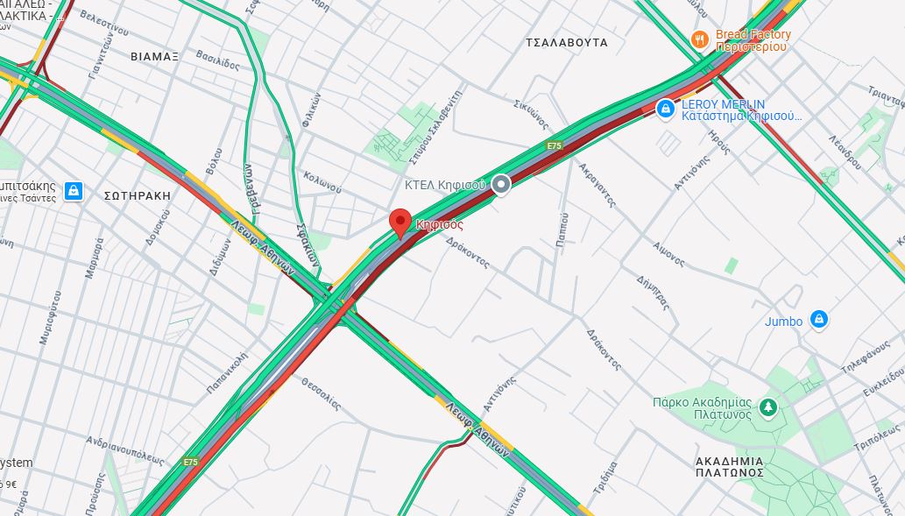Select the ΑΚΑΔΗΜΙΑ ΠΛΑΤΩΝΟΣ area label
Viewport: 905px width, 516px height.
point(730,467)
